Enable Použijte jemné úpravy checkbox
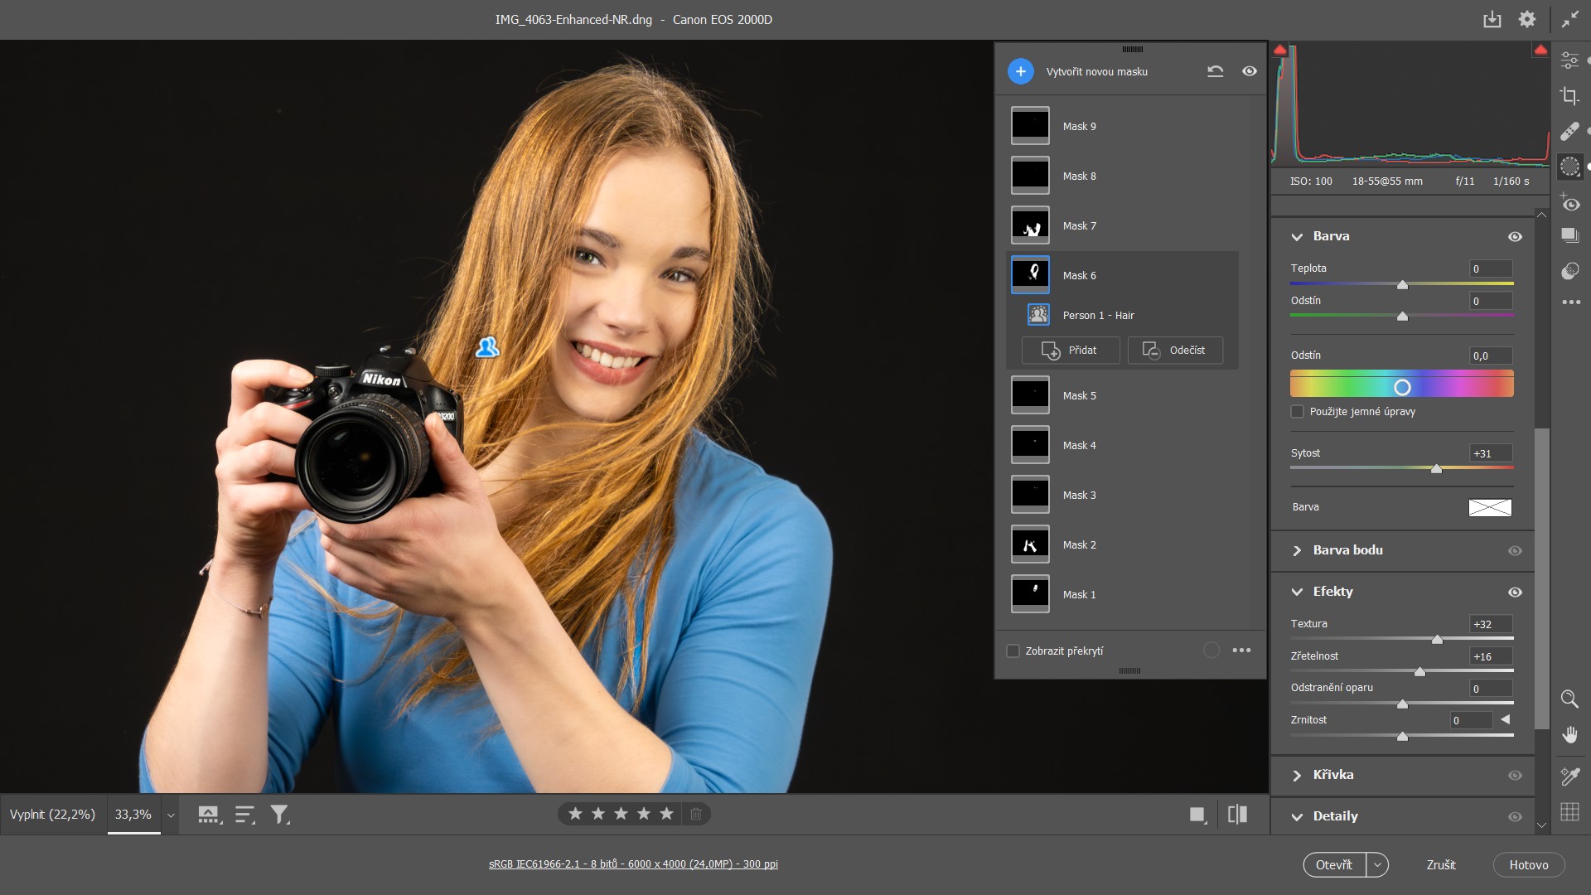The height and width of the screenshot is (895, 1591). [1298, 412]
